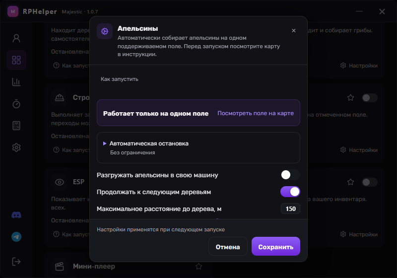This screenshot has height=278, width=397.
Task: Close the RPHelper window
Action: click(382, 11)
